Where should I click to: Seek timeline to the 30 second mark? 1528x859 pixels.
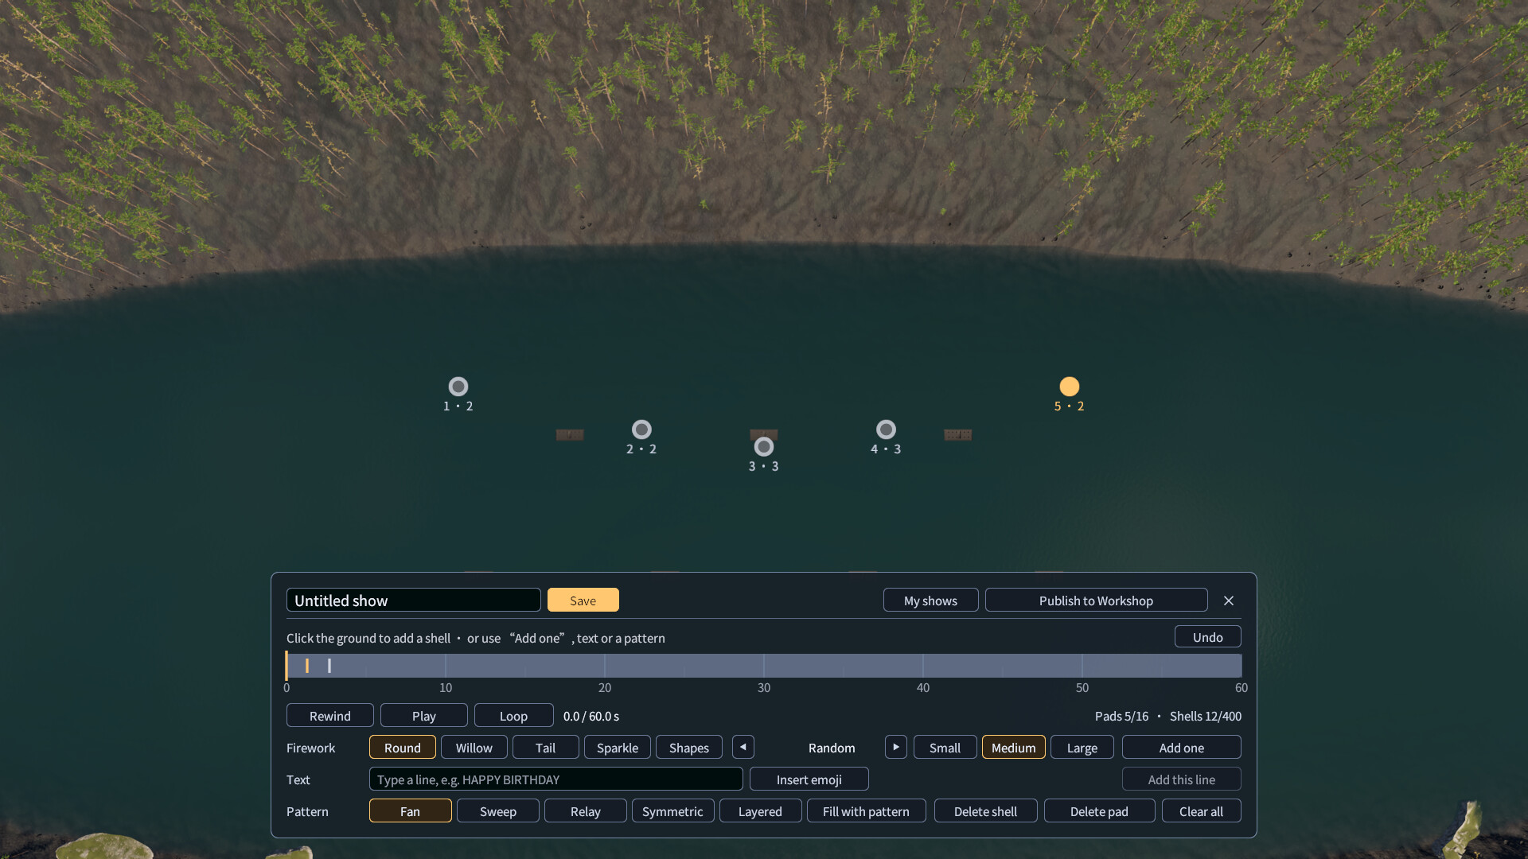(764, 666)
